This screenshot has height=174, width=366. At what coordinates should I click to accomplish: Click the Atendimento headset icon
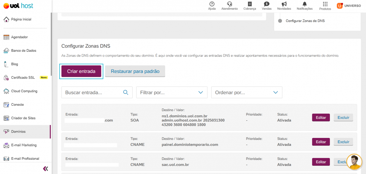229,4
